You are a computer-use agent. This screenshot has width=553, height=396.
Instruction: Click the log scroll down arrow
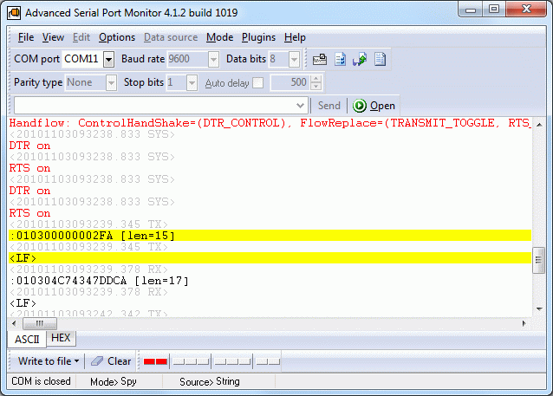[539, 308]
